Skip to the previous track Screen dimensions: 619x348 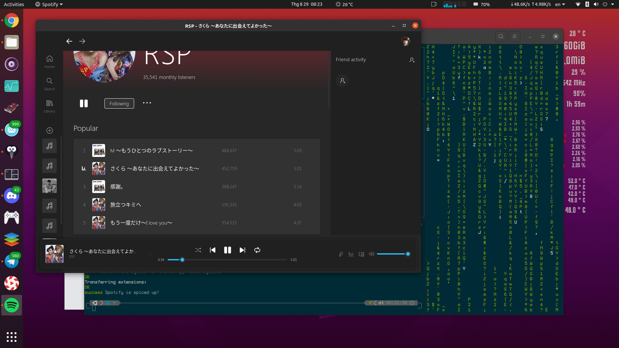coord(213,250)
